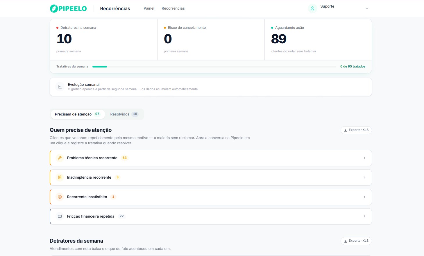The height and width of the screenshot is (256, 424).
Task: Click the wrench icon for Problema técnico recorrente
Action: 60,158
